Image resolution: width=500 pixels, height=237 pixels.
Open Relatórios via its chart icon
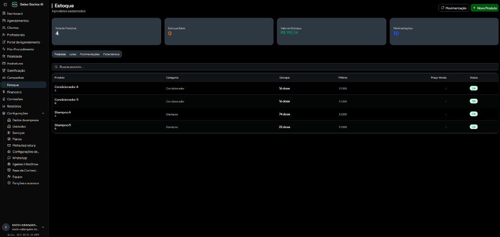(x=3, y=106)
